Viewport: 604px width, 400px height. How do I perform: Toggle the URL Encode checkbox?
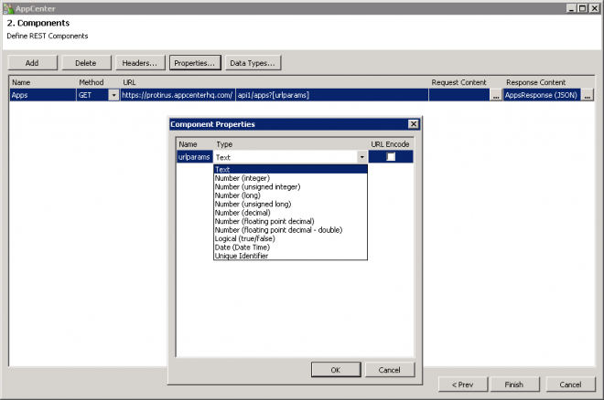[391, 156]
